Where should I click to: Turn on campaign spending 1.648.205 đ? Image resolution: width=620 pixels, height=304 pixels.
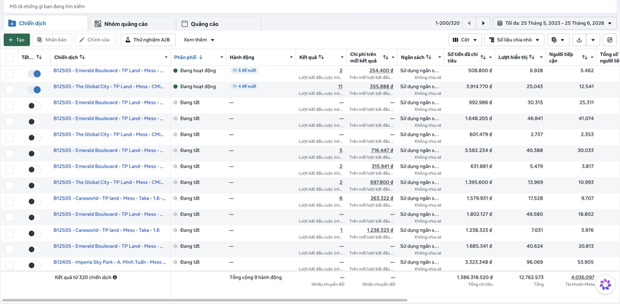coord(34,122)
